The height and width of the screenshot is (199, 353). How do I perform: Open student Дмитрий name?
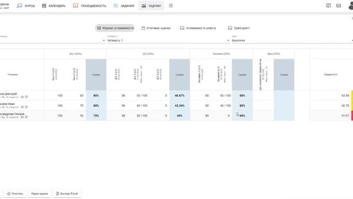[8, 94]
